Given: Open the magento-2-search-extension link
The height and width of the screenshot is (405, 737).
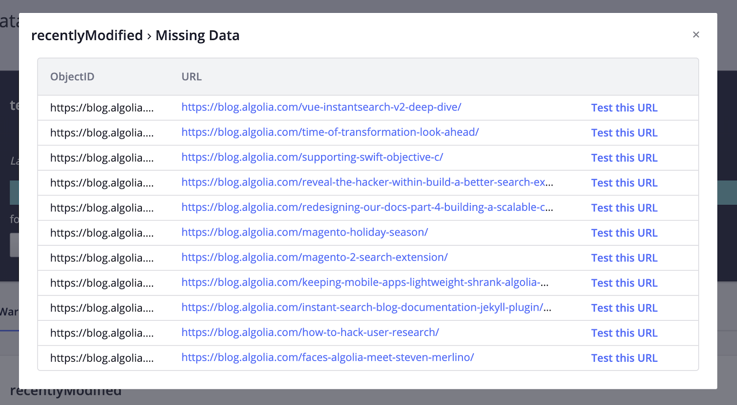Looking at the screenshot, I should pos(314,257).
